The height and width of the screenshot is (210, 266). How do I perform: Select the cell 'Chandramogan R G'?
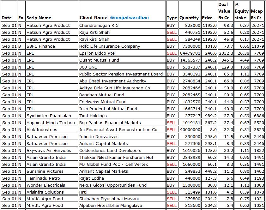(122, 25)
